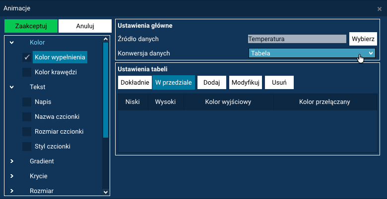
Task: Expand the Krycie tree group
Action: (x=12, y=176)
